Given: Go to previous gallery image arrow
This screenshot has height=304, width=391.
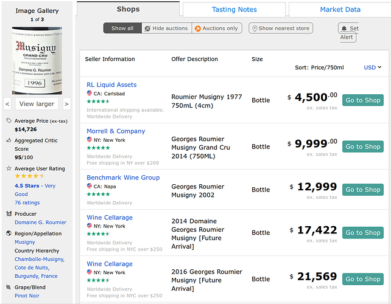Looking at the screenshot, I should pos(7,104).
